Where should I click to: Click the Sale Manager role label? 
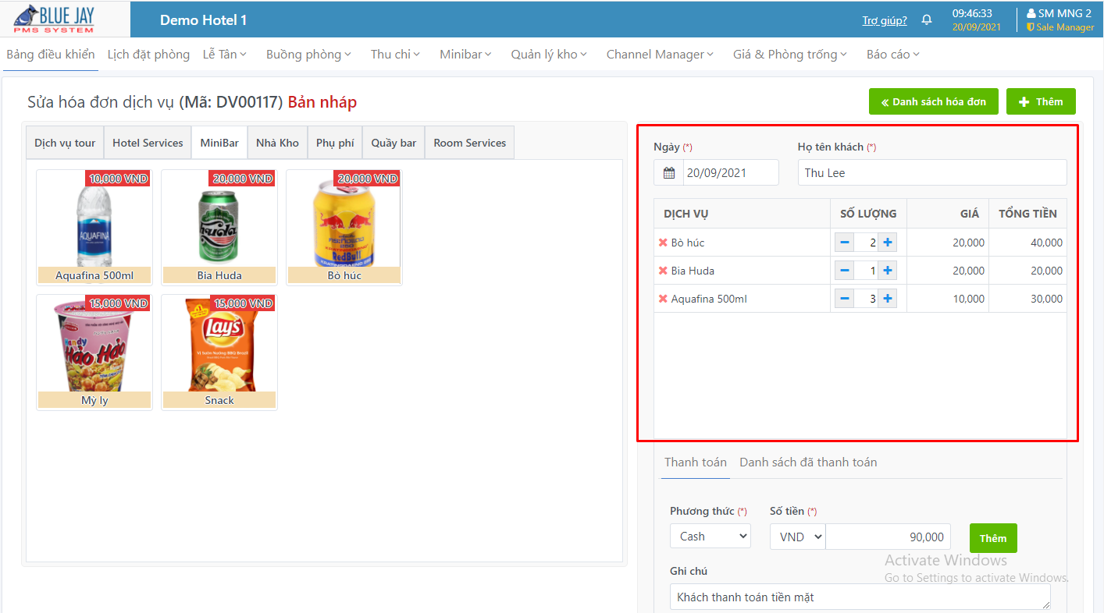point(1065,27)
